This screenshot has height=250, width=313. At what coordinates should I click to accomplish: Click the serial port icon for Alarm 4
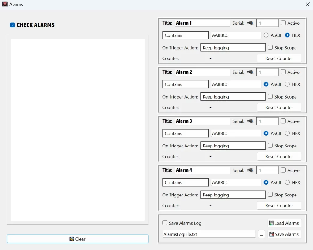click(x=250, y=170)
